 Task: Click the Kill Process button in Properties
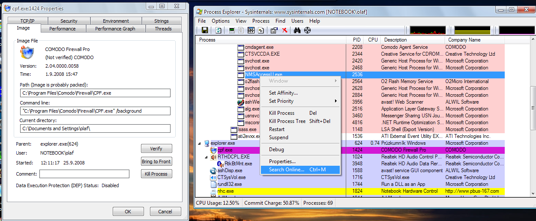pos(156,174)
